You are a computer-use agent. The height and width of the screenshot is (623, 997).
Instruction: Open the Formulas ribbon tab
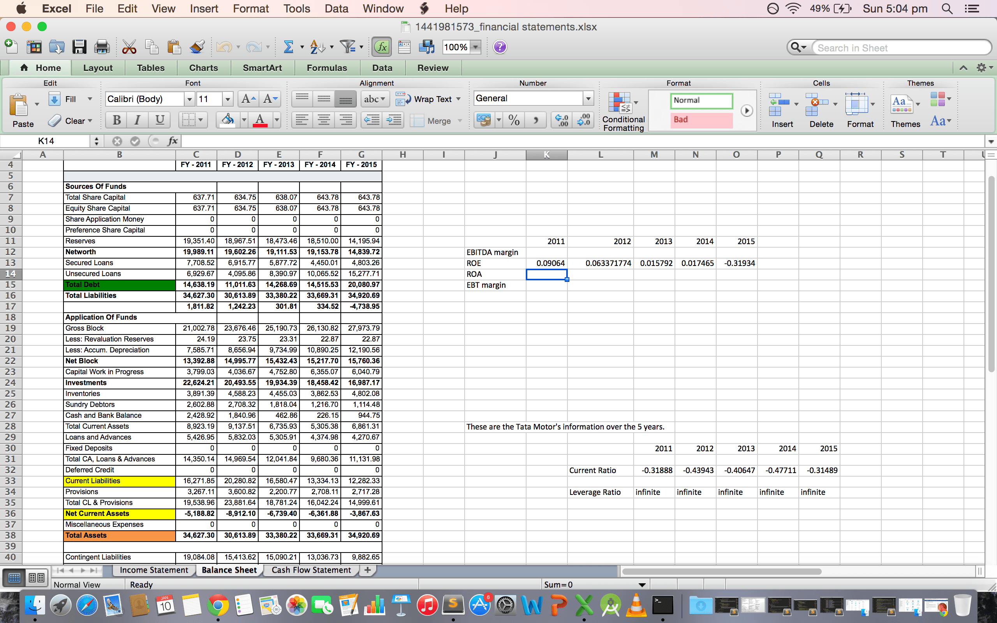(x=327, y=68)
